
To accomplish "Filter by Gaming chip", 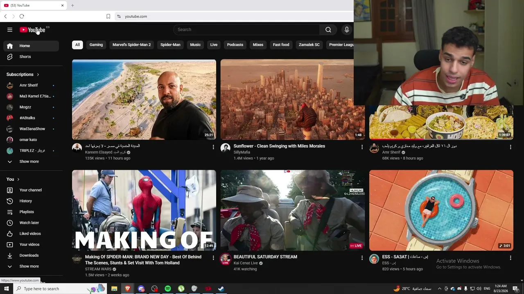I will [96, 45].
